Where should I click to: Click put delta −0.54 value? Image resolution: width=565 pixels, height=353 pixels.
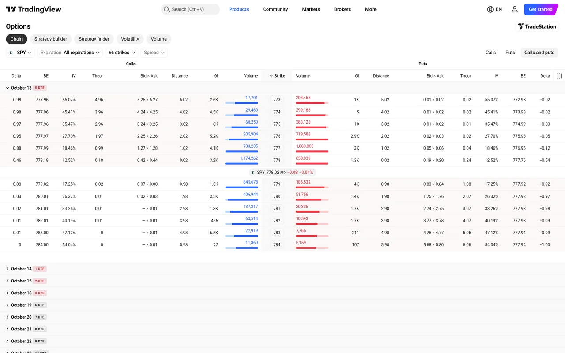(545, 160)
